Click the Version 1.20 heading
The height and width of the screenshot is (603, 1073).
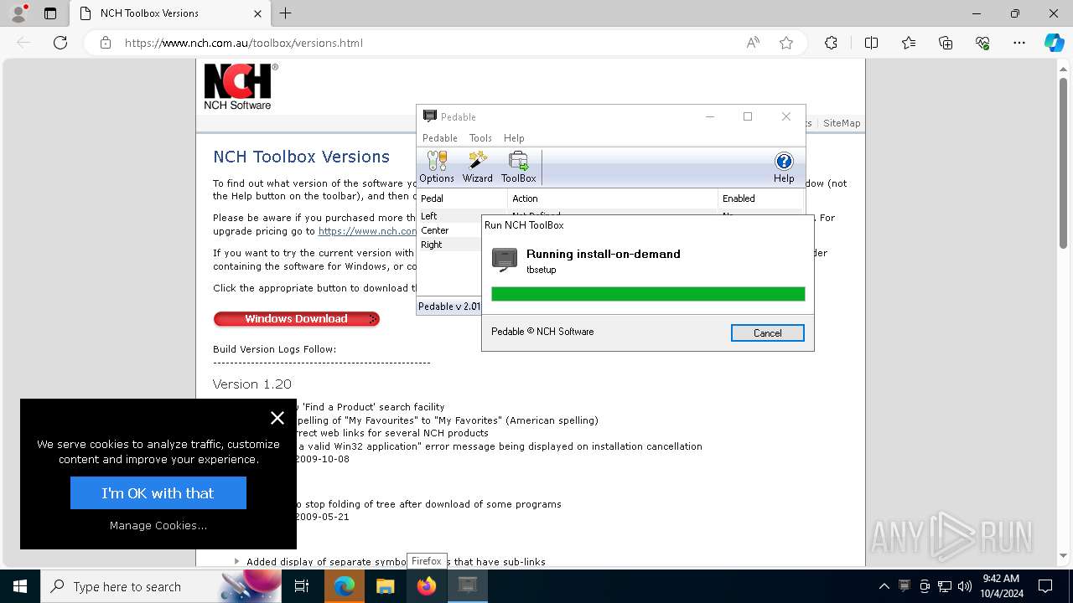[x=252, y=384]
